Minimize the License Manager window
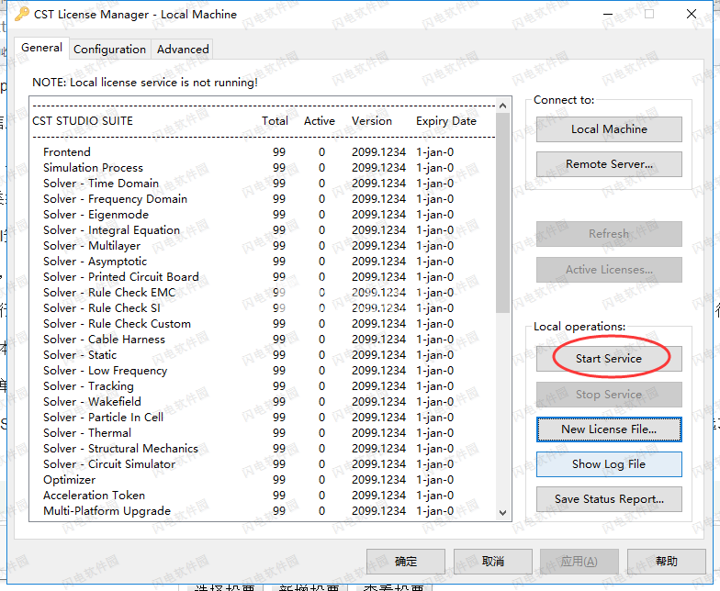 pyautogui.click(x=608, y=15)
